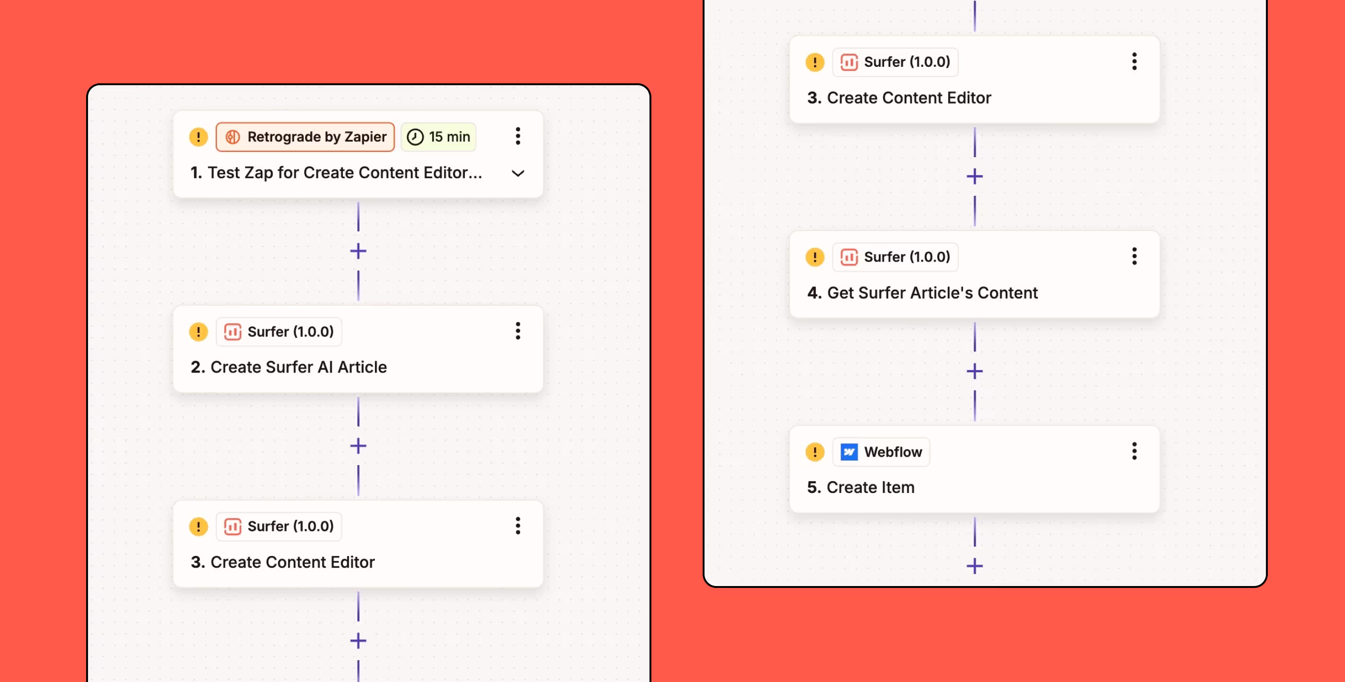
Task: Click warning icon on Get Surfer Article's Content
Action: click(x=815, y=257)
